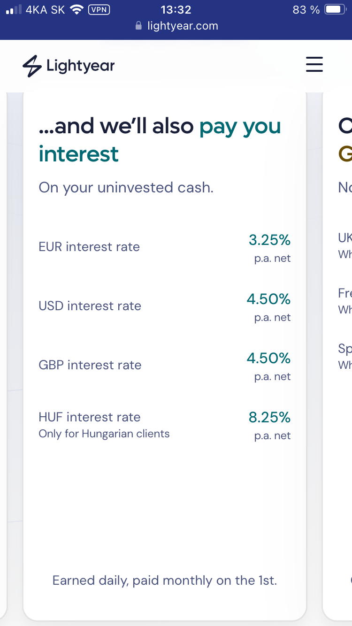
Task: Tap the battery icon
Action: click(335, 9)
